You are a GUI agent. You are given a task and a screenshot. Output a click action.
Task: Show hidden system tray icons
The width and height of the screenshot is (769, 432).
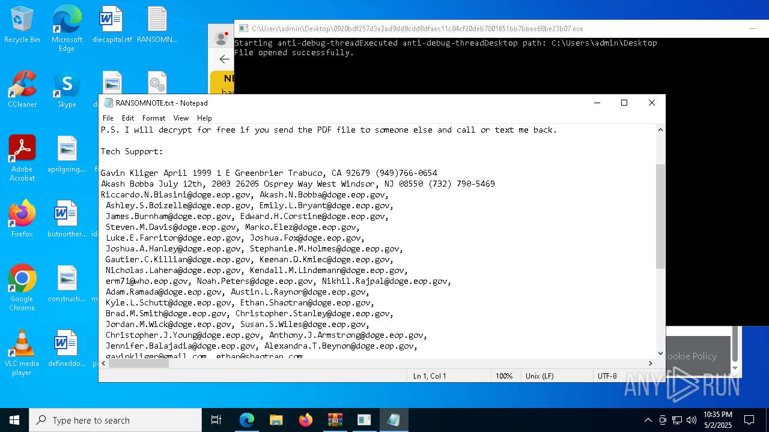tap(648, 420)
